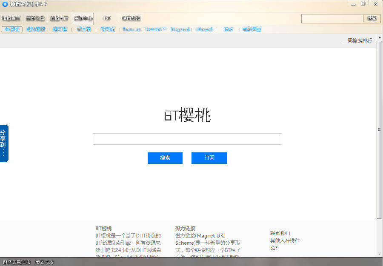Click the scrollbar up arrow
This screenshot has height=266, width=383.
tap(379, 39)
